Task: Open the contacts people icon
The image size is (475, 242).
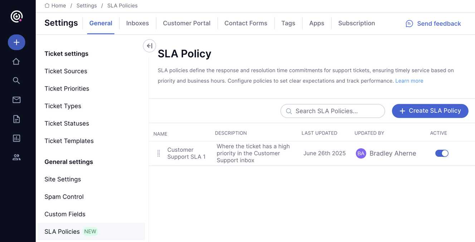Action: pyautogui.click(x=16, y=157)
